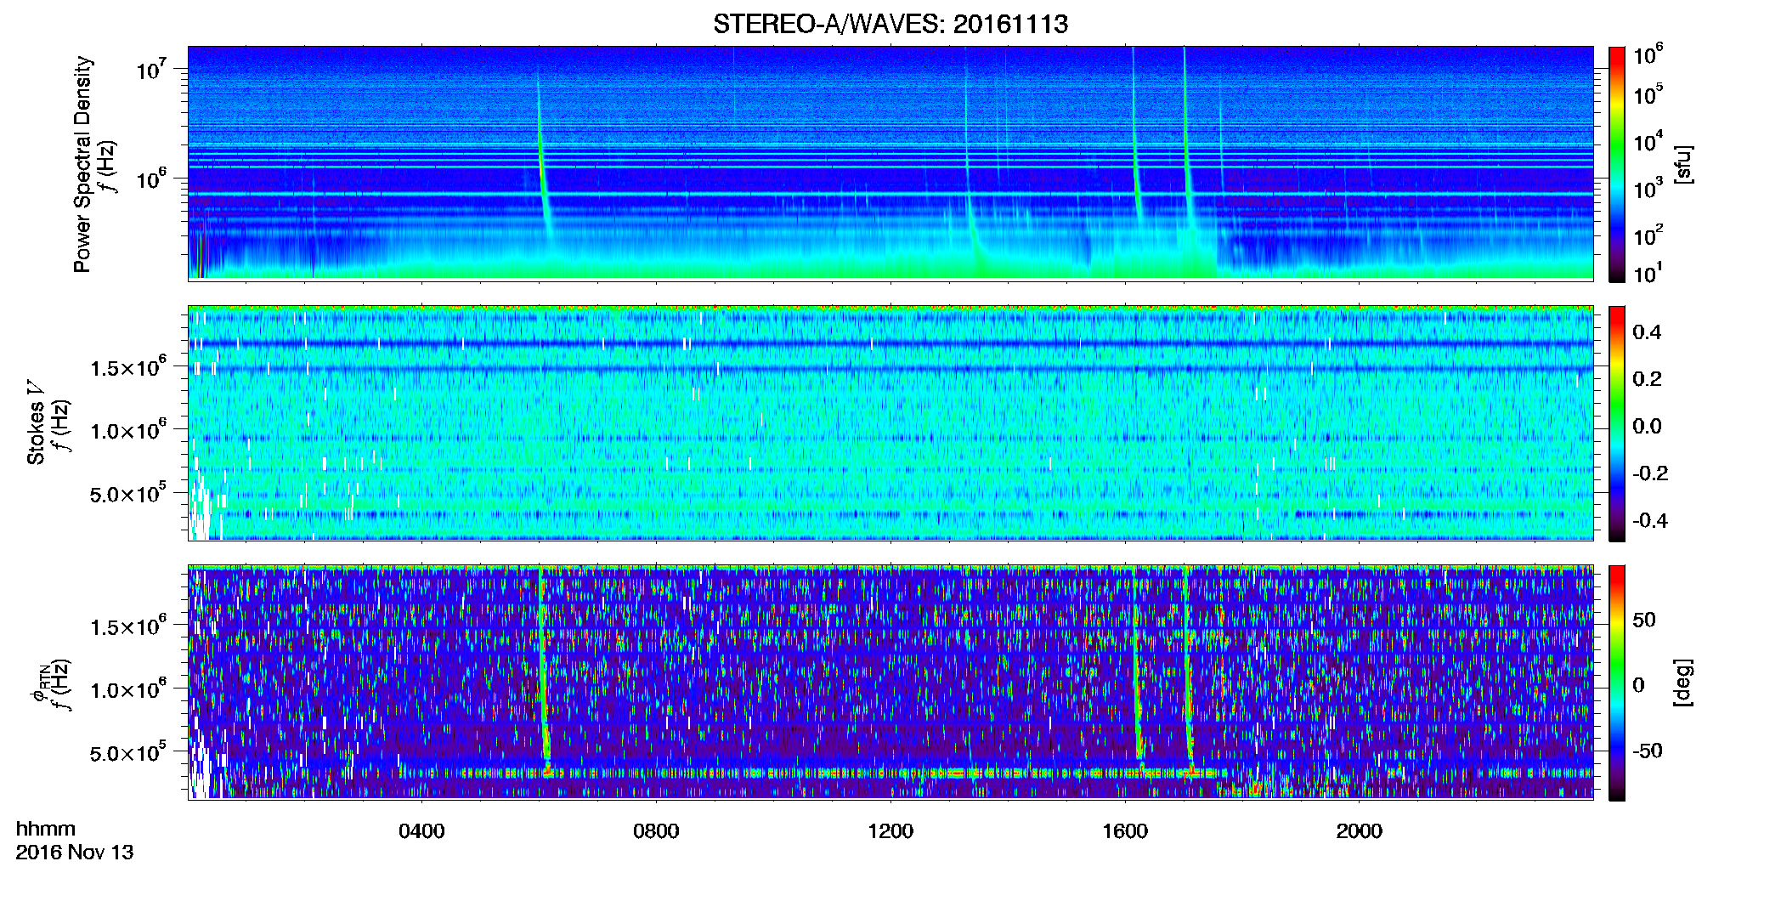Click the 0400 time axis label
Image resolution: width=1781 pixels, height=918 pixels.
pyautogui.click(x=421, y=830)
